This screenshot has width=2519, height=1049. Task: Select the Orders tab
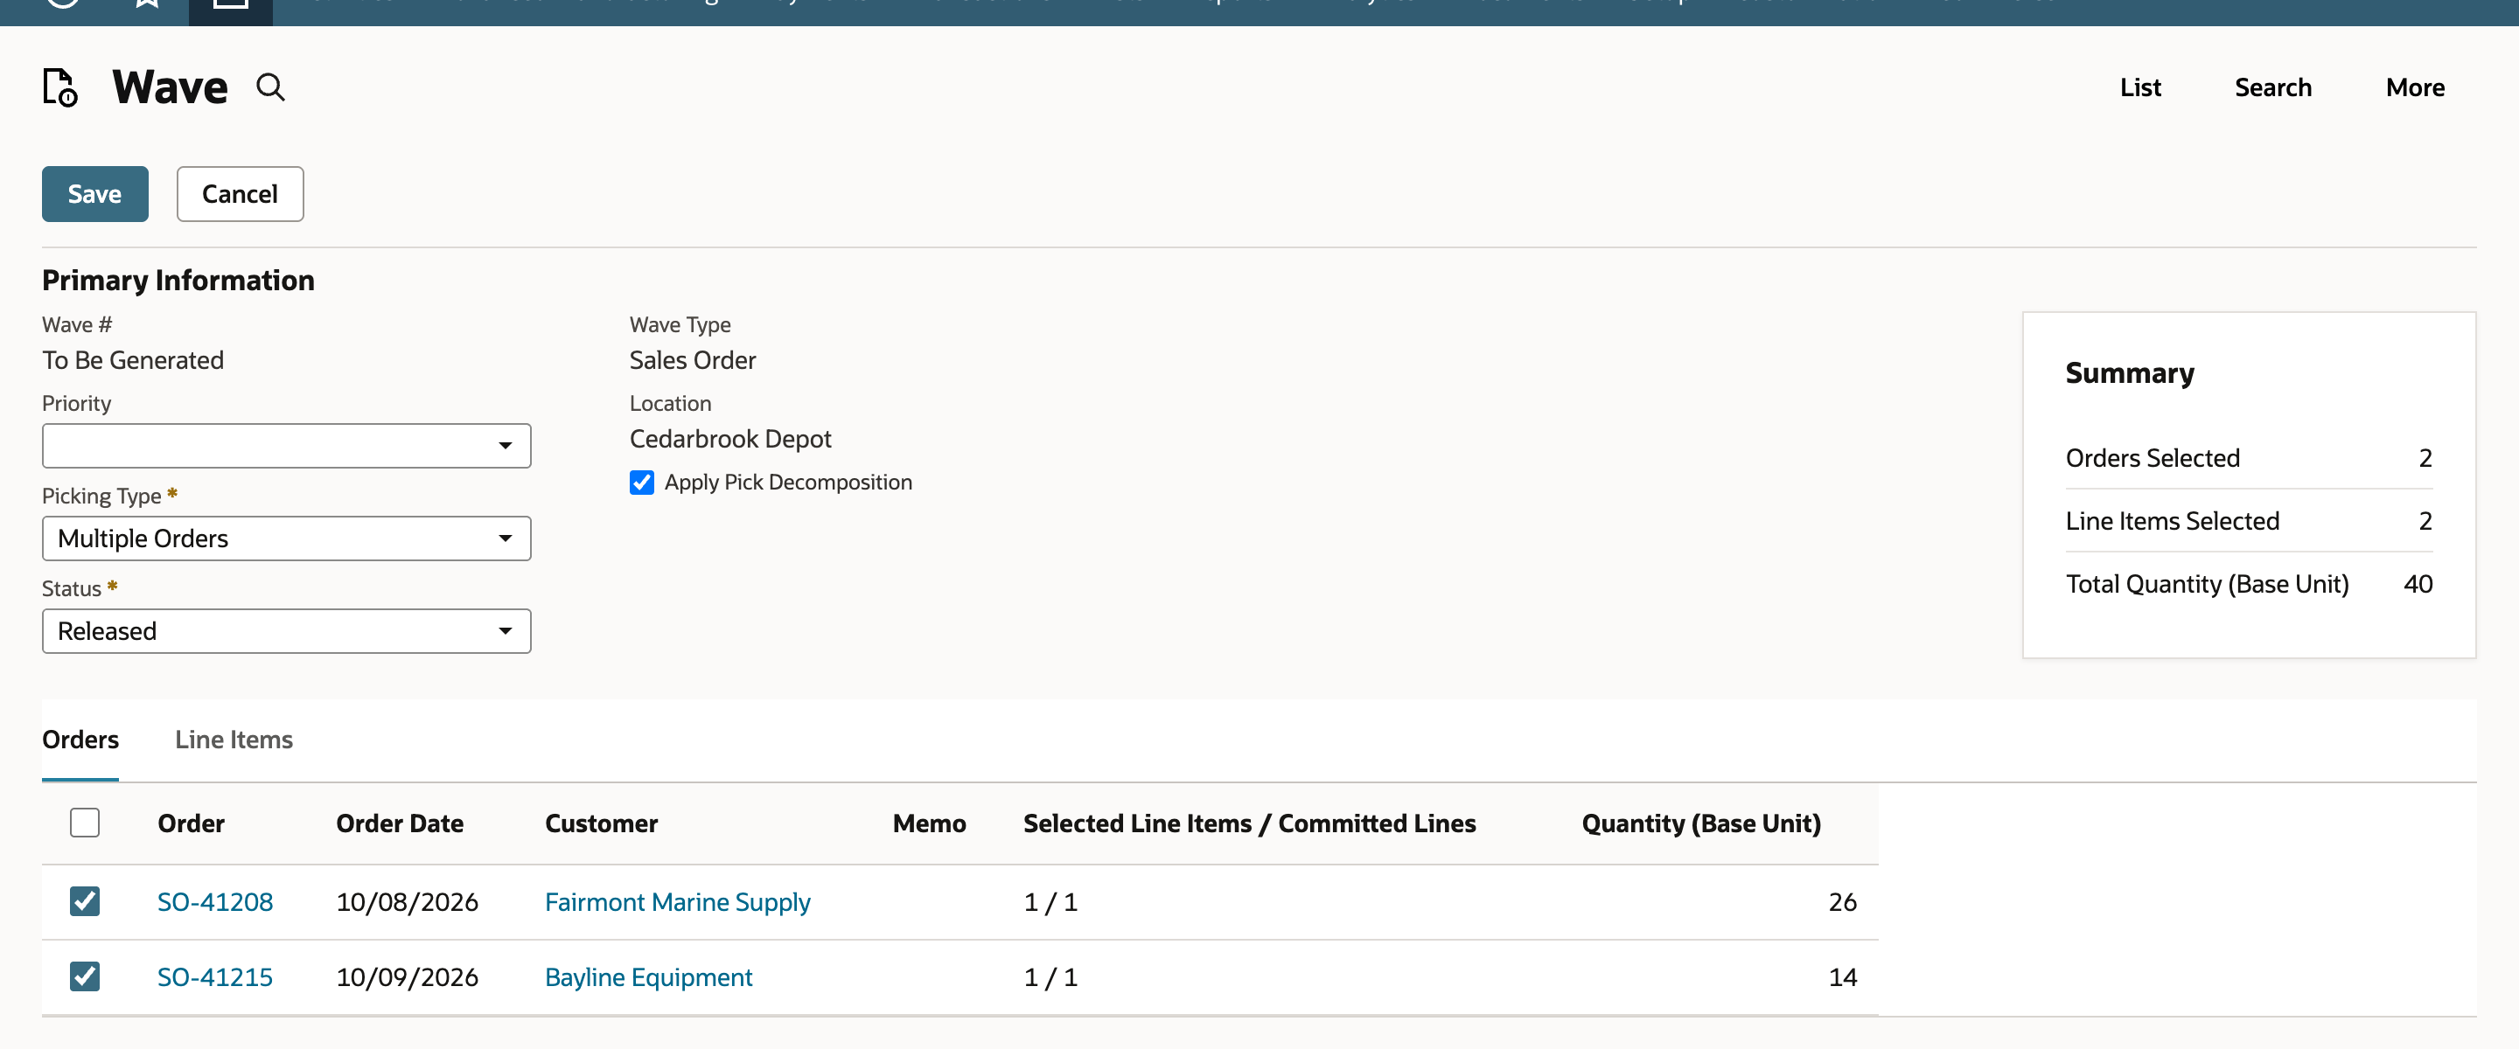pos(80,739)
